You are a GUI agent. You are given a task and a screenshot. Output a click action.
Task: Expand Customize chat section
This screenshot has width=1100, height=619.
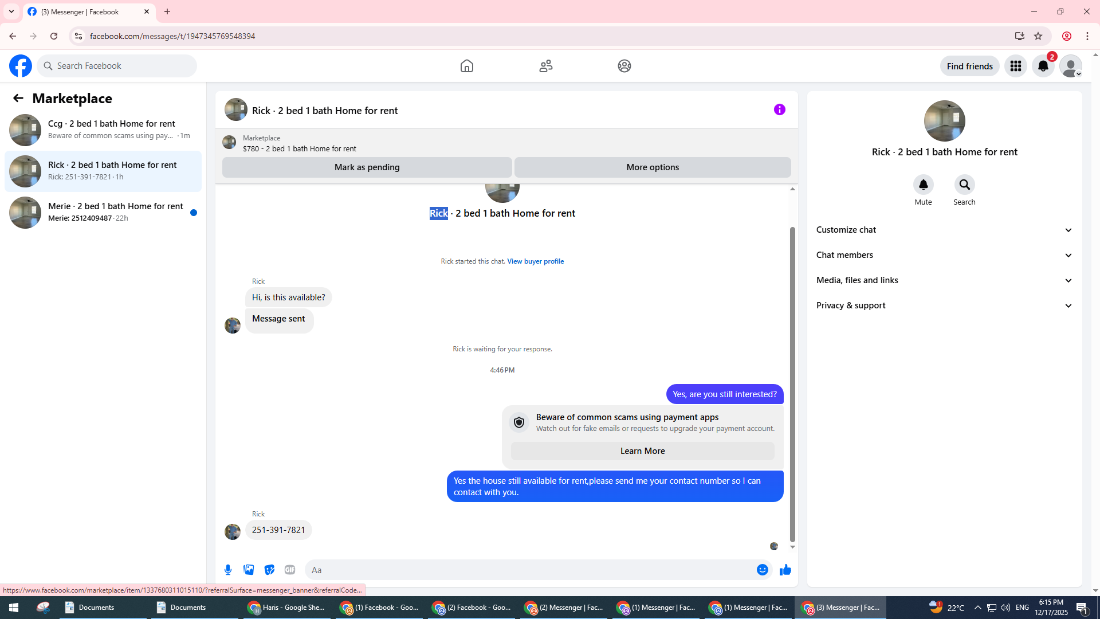coord(944,230)
